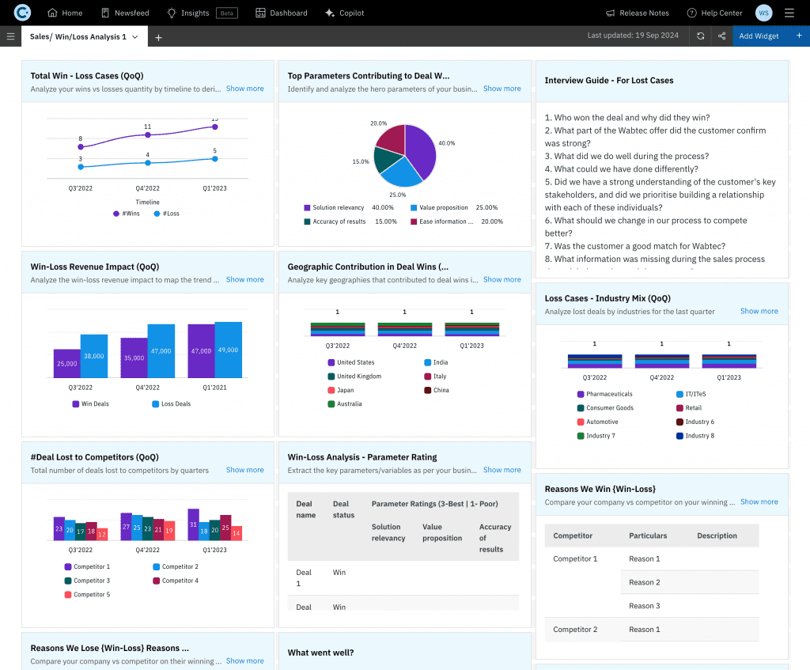
Task: Go to Dashboard in top navigation
Action: 282,13
